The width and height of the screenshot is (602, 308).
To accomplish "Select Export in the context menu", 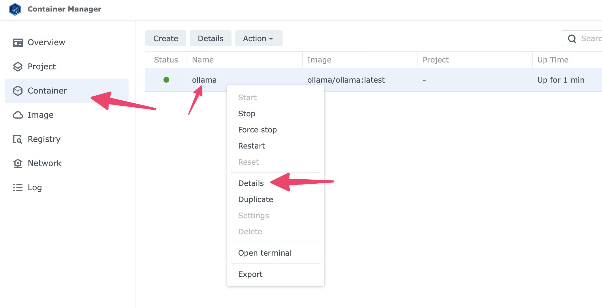I will 250,274.
